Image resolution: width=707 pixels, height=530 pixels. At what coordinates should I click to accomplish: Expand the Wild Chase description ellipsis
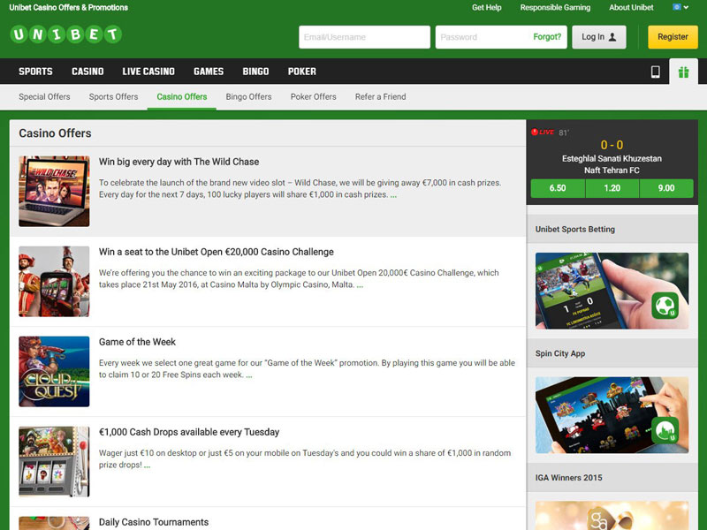pos(393,195)
